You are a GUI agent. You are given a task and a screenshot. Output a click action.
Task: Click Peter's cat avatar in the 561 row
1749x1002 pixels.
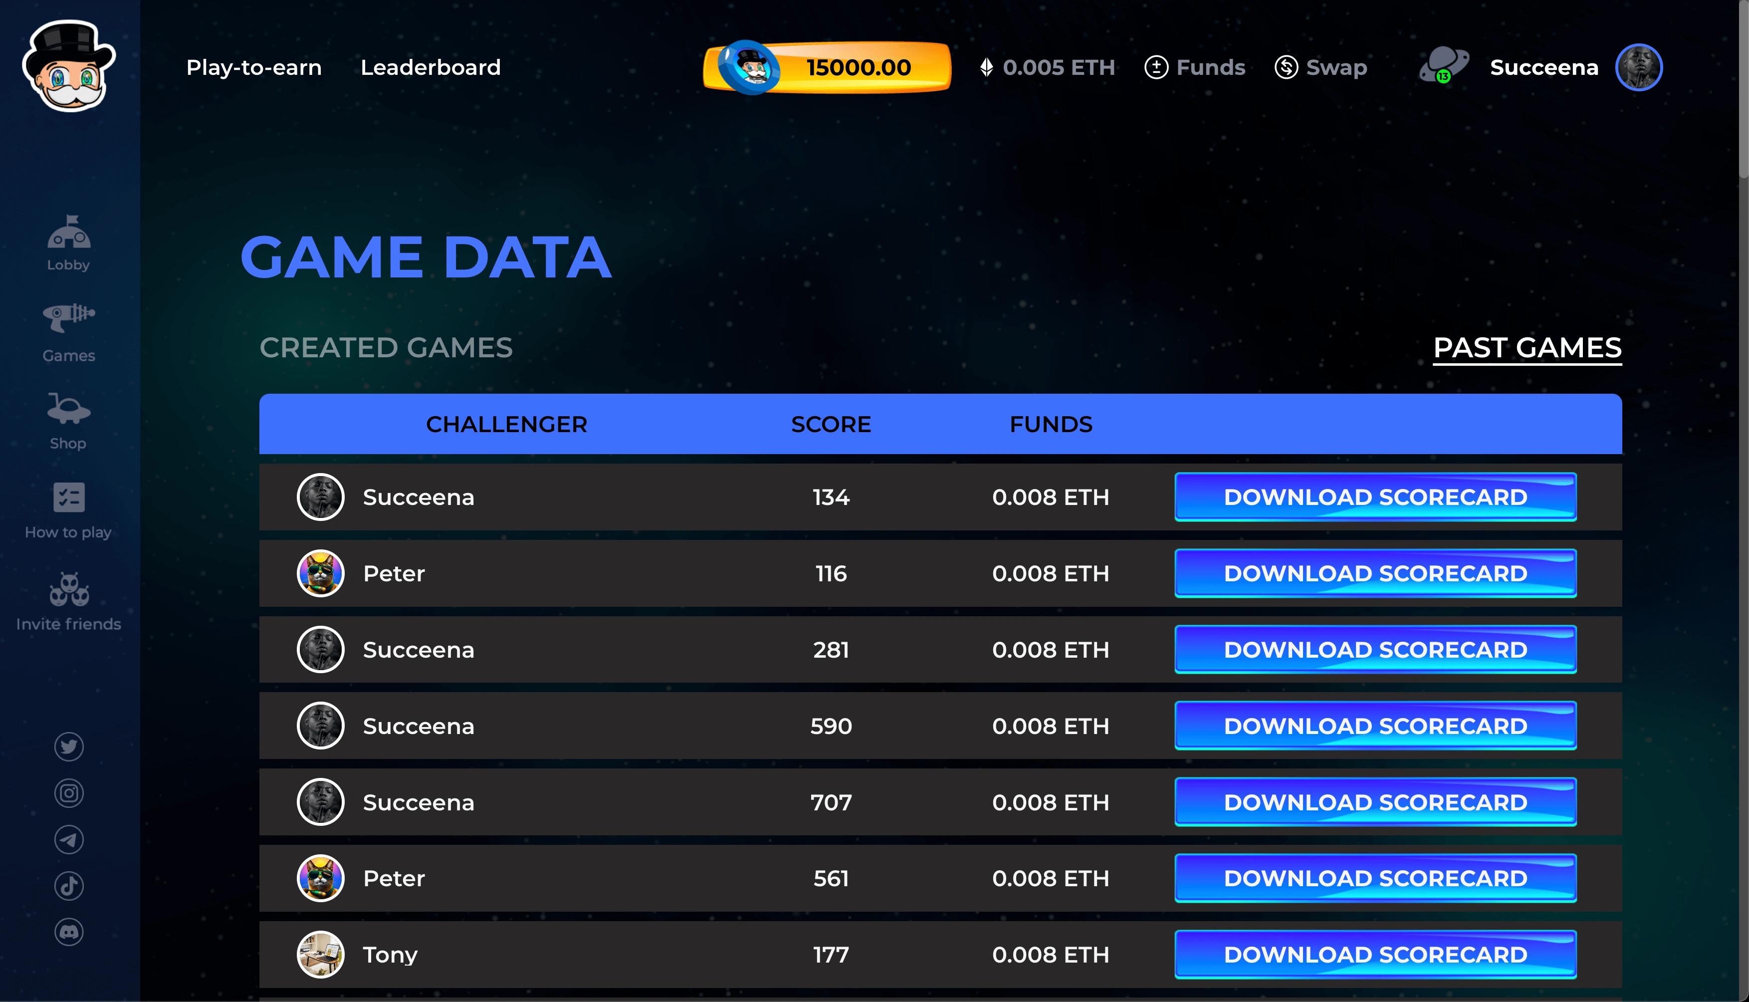tap(320, 878)
